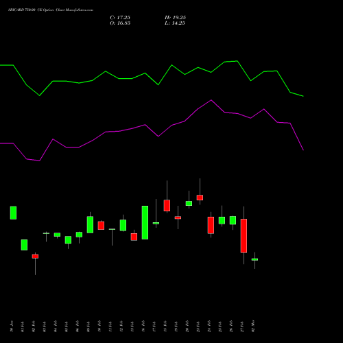This screenshot has width=343, height=343.
Task: Click the 02 Feb date label
Action: 34,327
